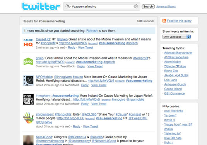Open @giveo mention in CauseHQ tweet

point(62,39)
